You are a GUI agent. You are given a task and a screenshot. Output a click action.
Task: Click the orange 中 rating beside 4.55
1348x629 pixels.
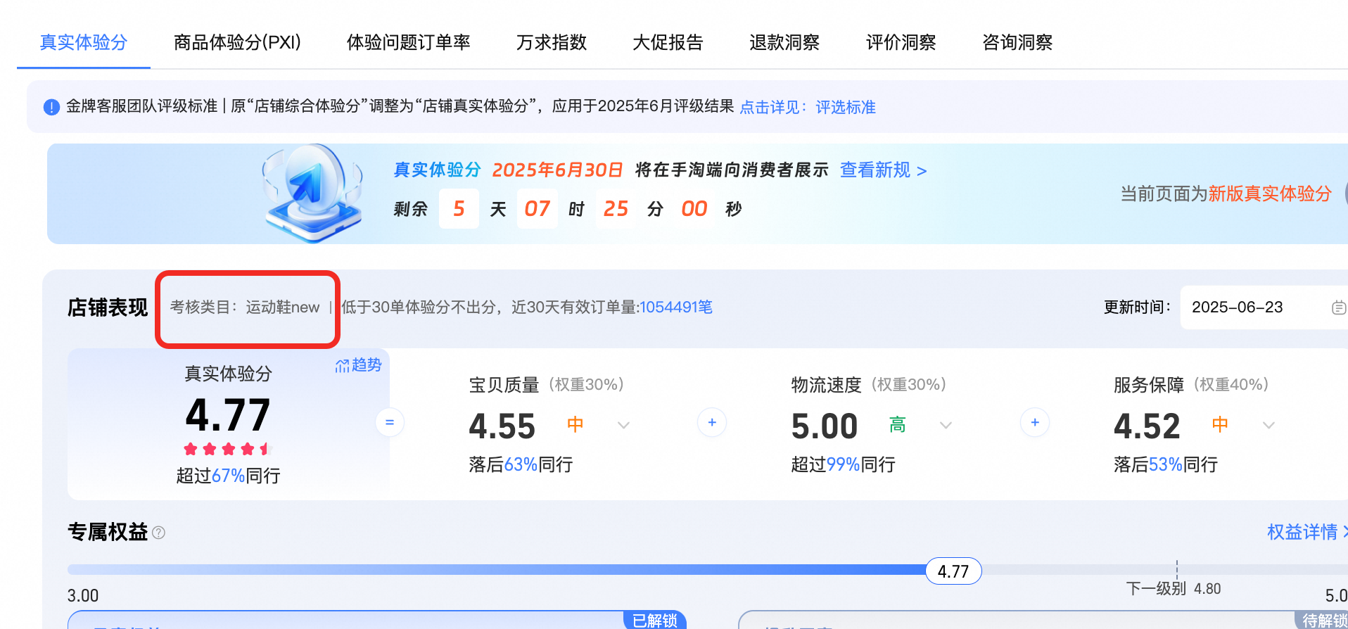pos(575,424)
